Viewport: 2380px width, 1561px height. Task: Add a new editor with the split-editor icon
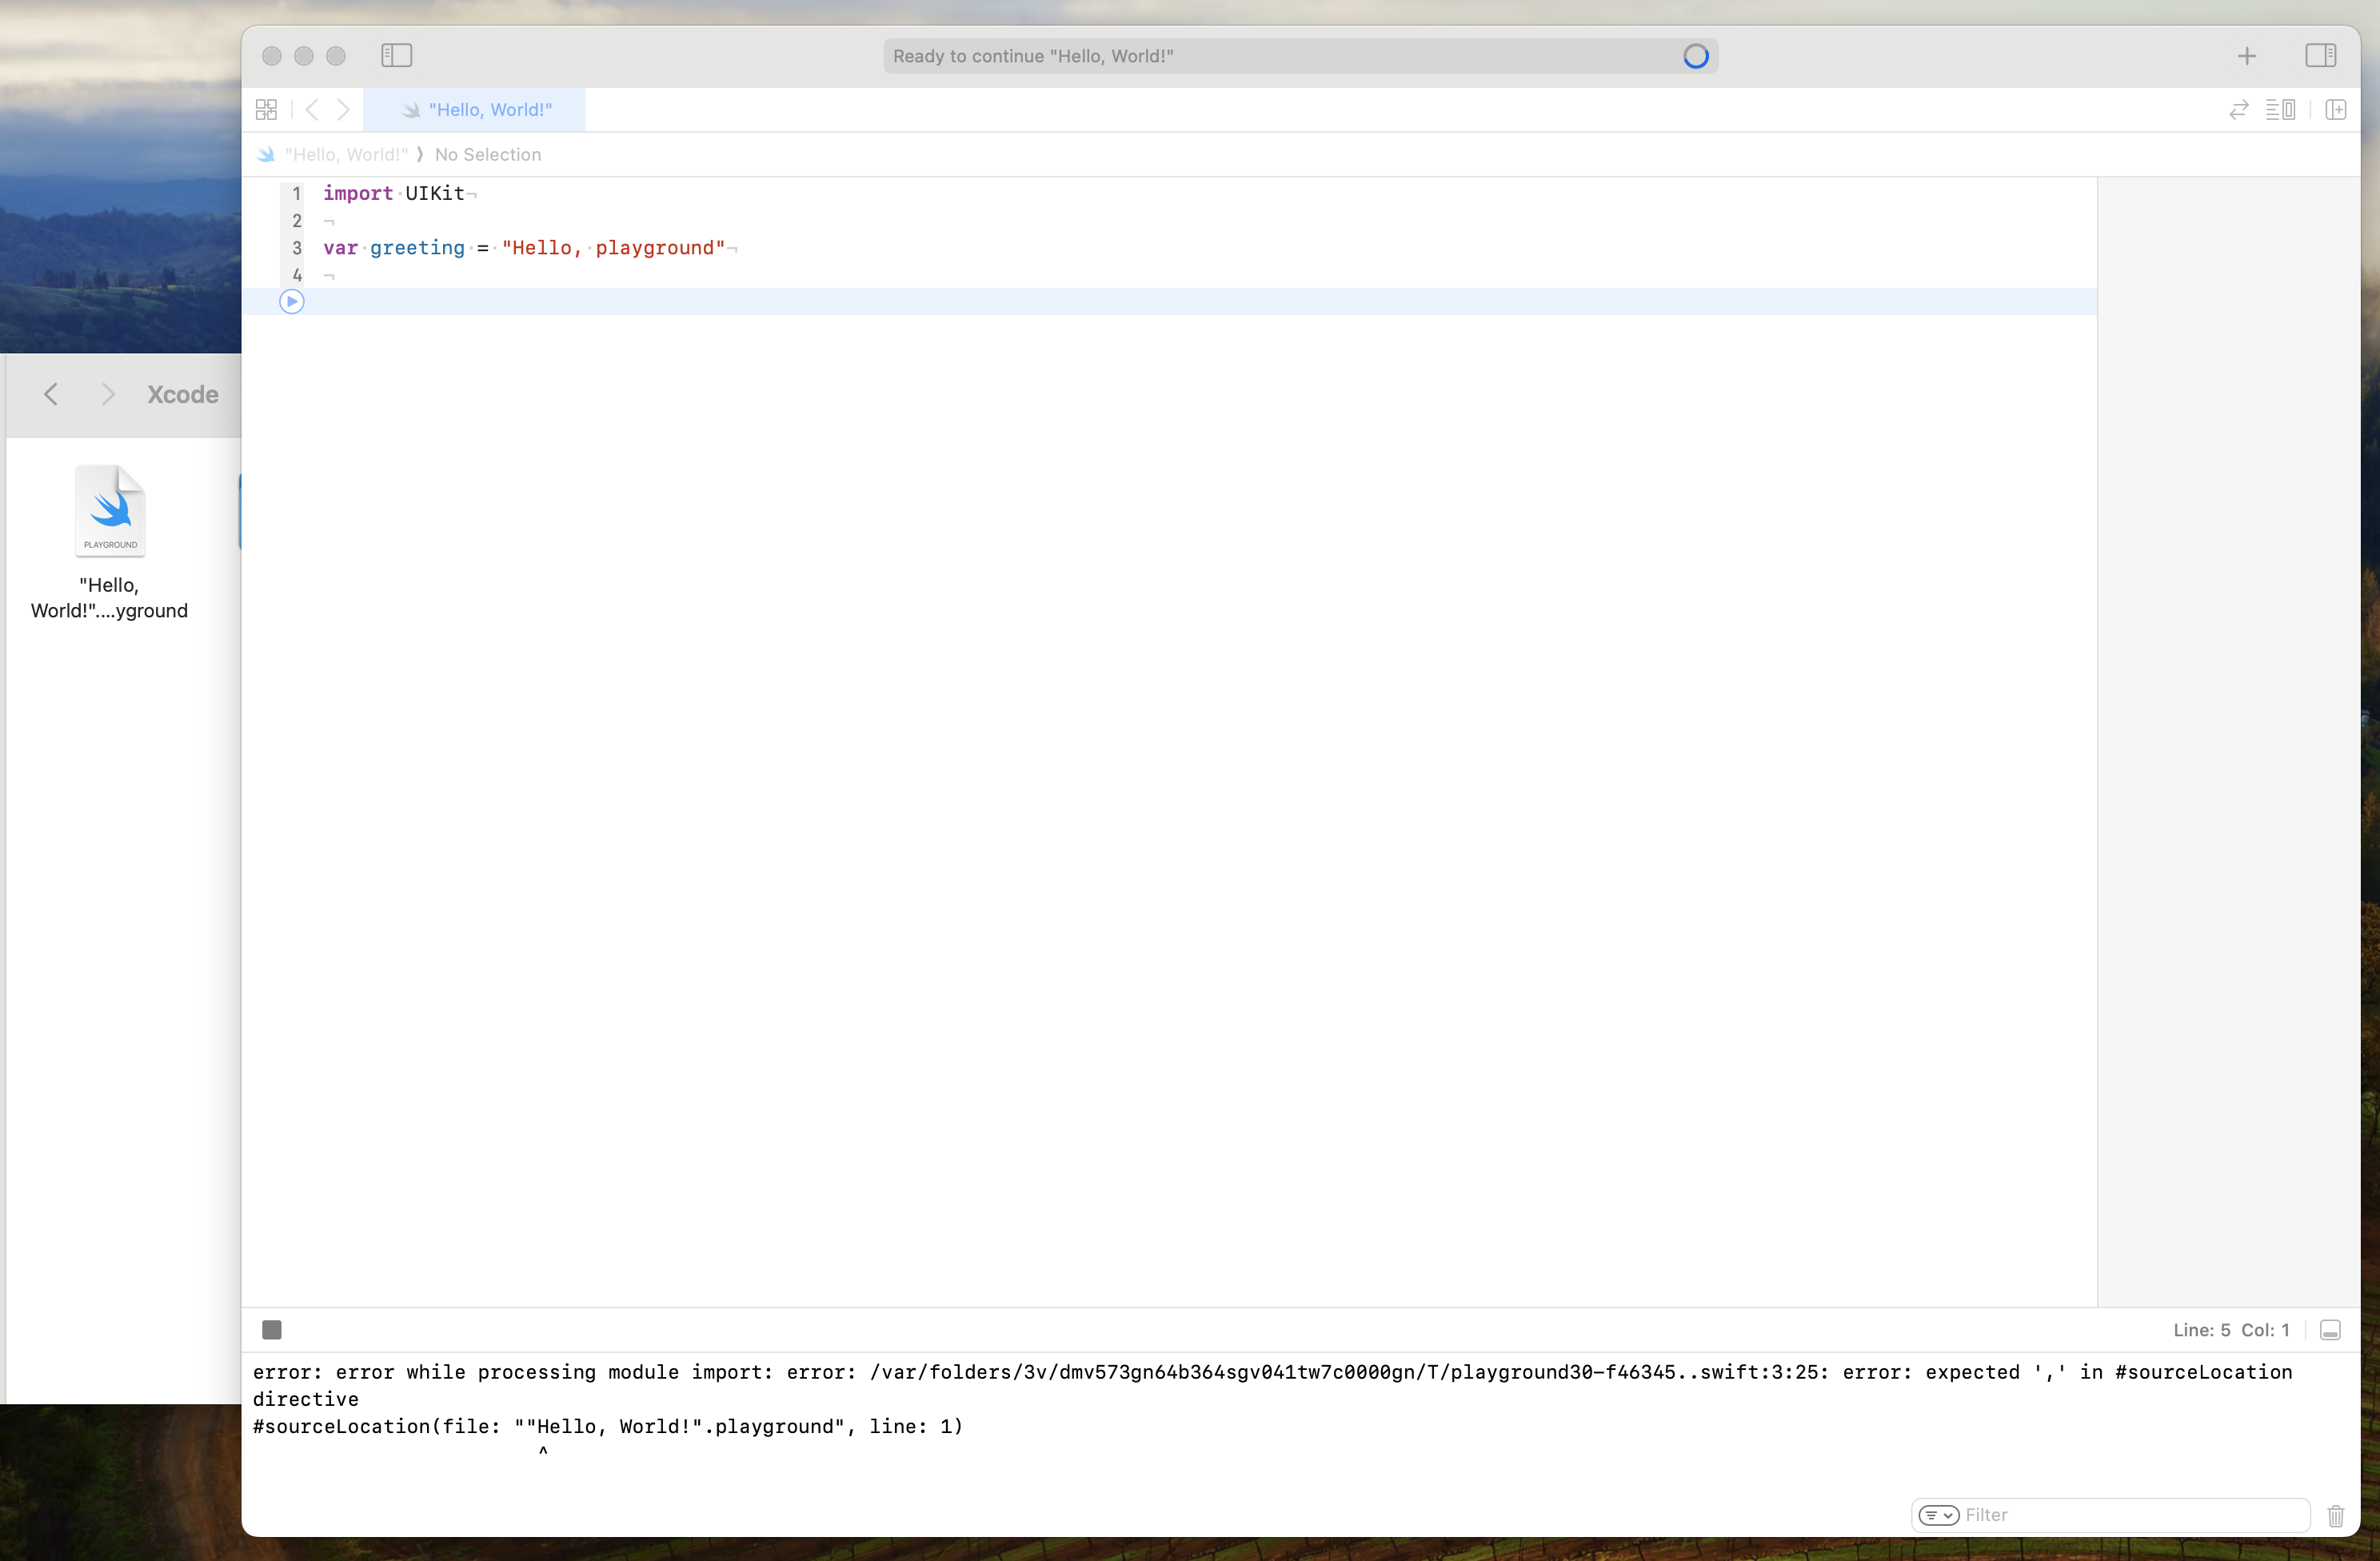[x=2337, y=109]
